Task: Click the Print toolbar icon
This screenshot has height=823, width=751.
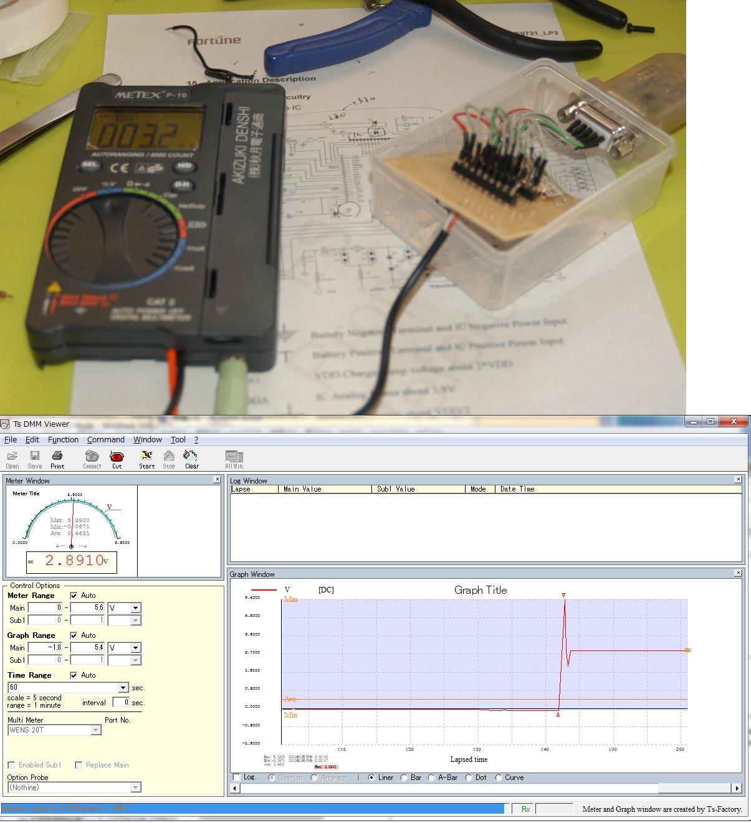Action: [x=57, y=459]
